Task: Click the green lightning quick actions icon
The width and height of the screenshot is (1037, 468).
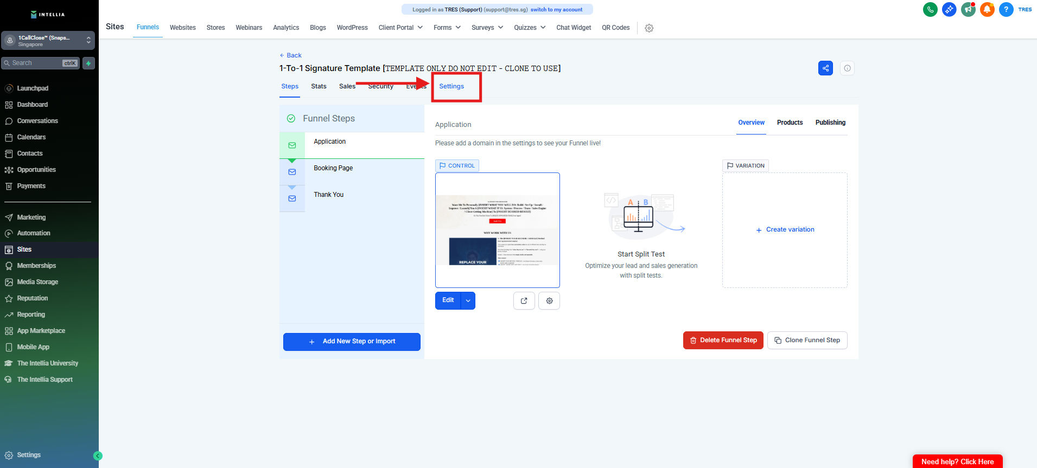Action: point(88,63)
